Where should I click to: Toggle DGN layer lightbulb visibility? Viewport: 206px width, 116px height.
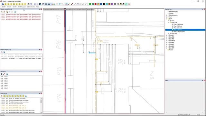168,19
